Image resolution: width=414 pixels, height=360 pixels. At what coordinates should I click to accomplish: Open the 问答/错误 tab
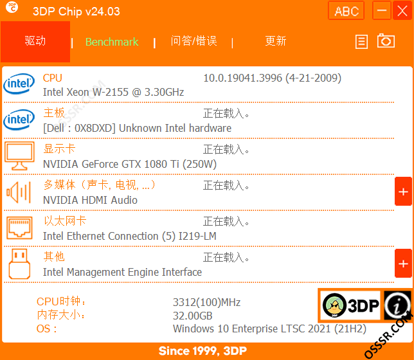tap(194, 41)
